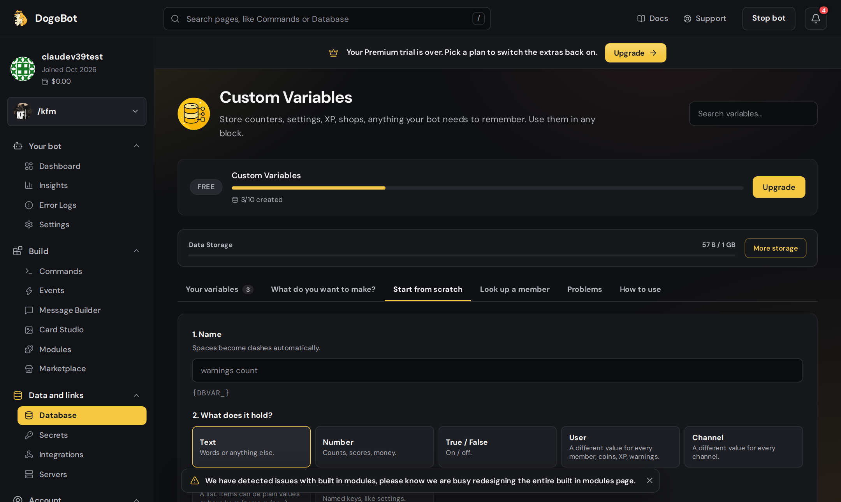Open the Docs book icon
Viewport: 841px width, 502px height.
pos(641,19)
